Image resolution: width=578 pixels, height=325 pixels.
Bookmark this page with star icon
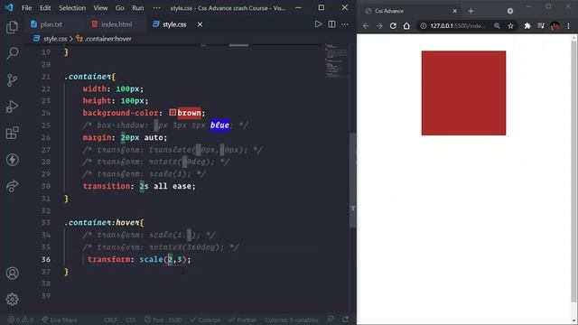click(x=510, y=26)
